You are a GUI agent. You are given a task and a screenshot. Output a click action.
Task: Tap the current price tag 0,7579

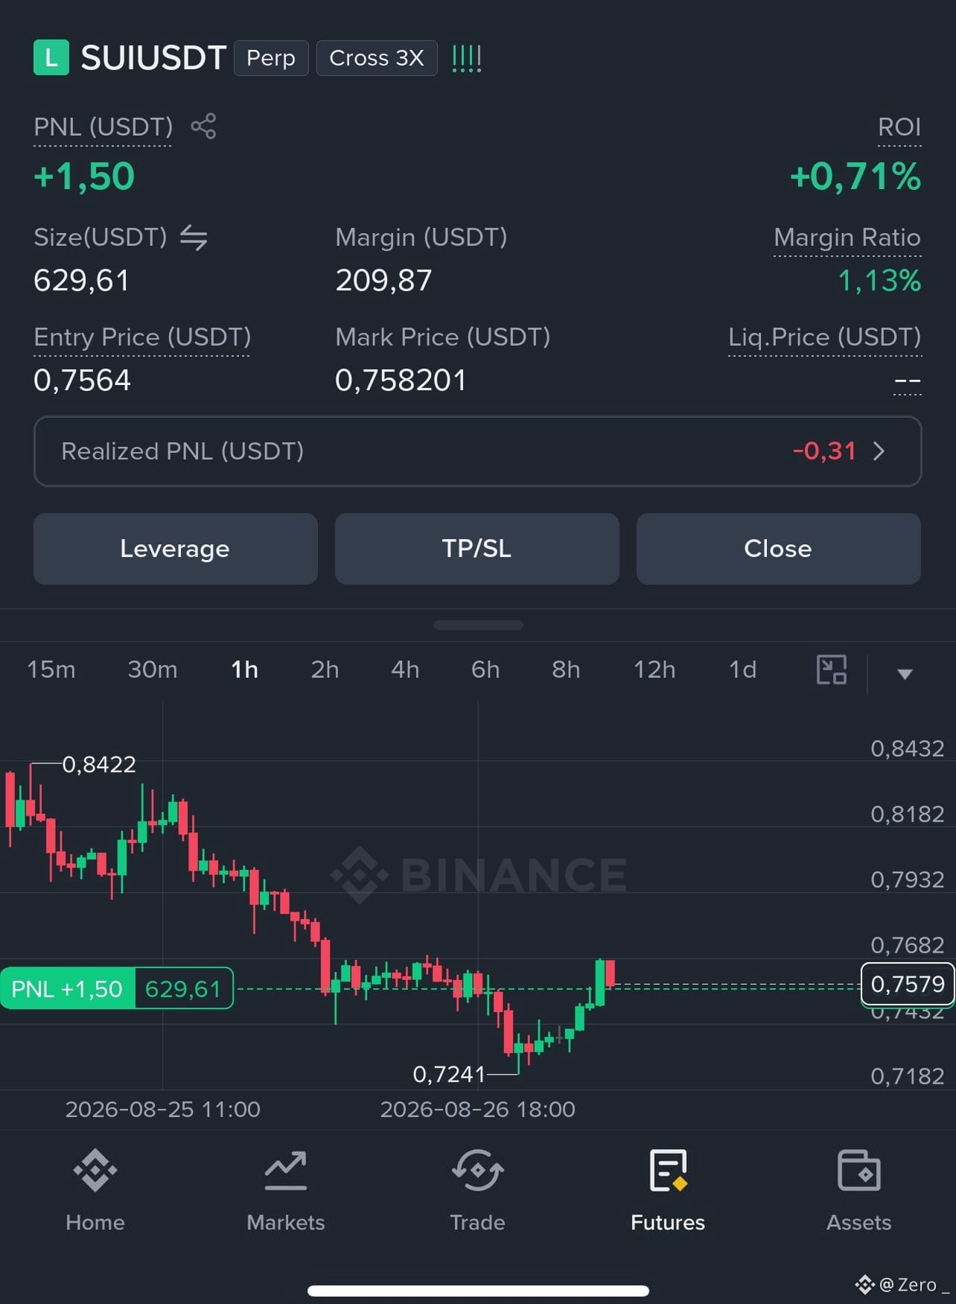907,984
